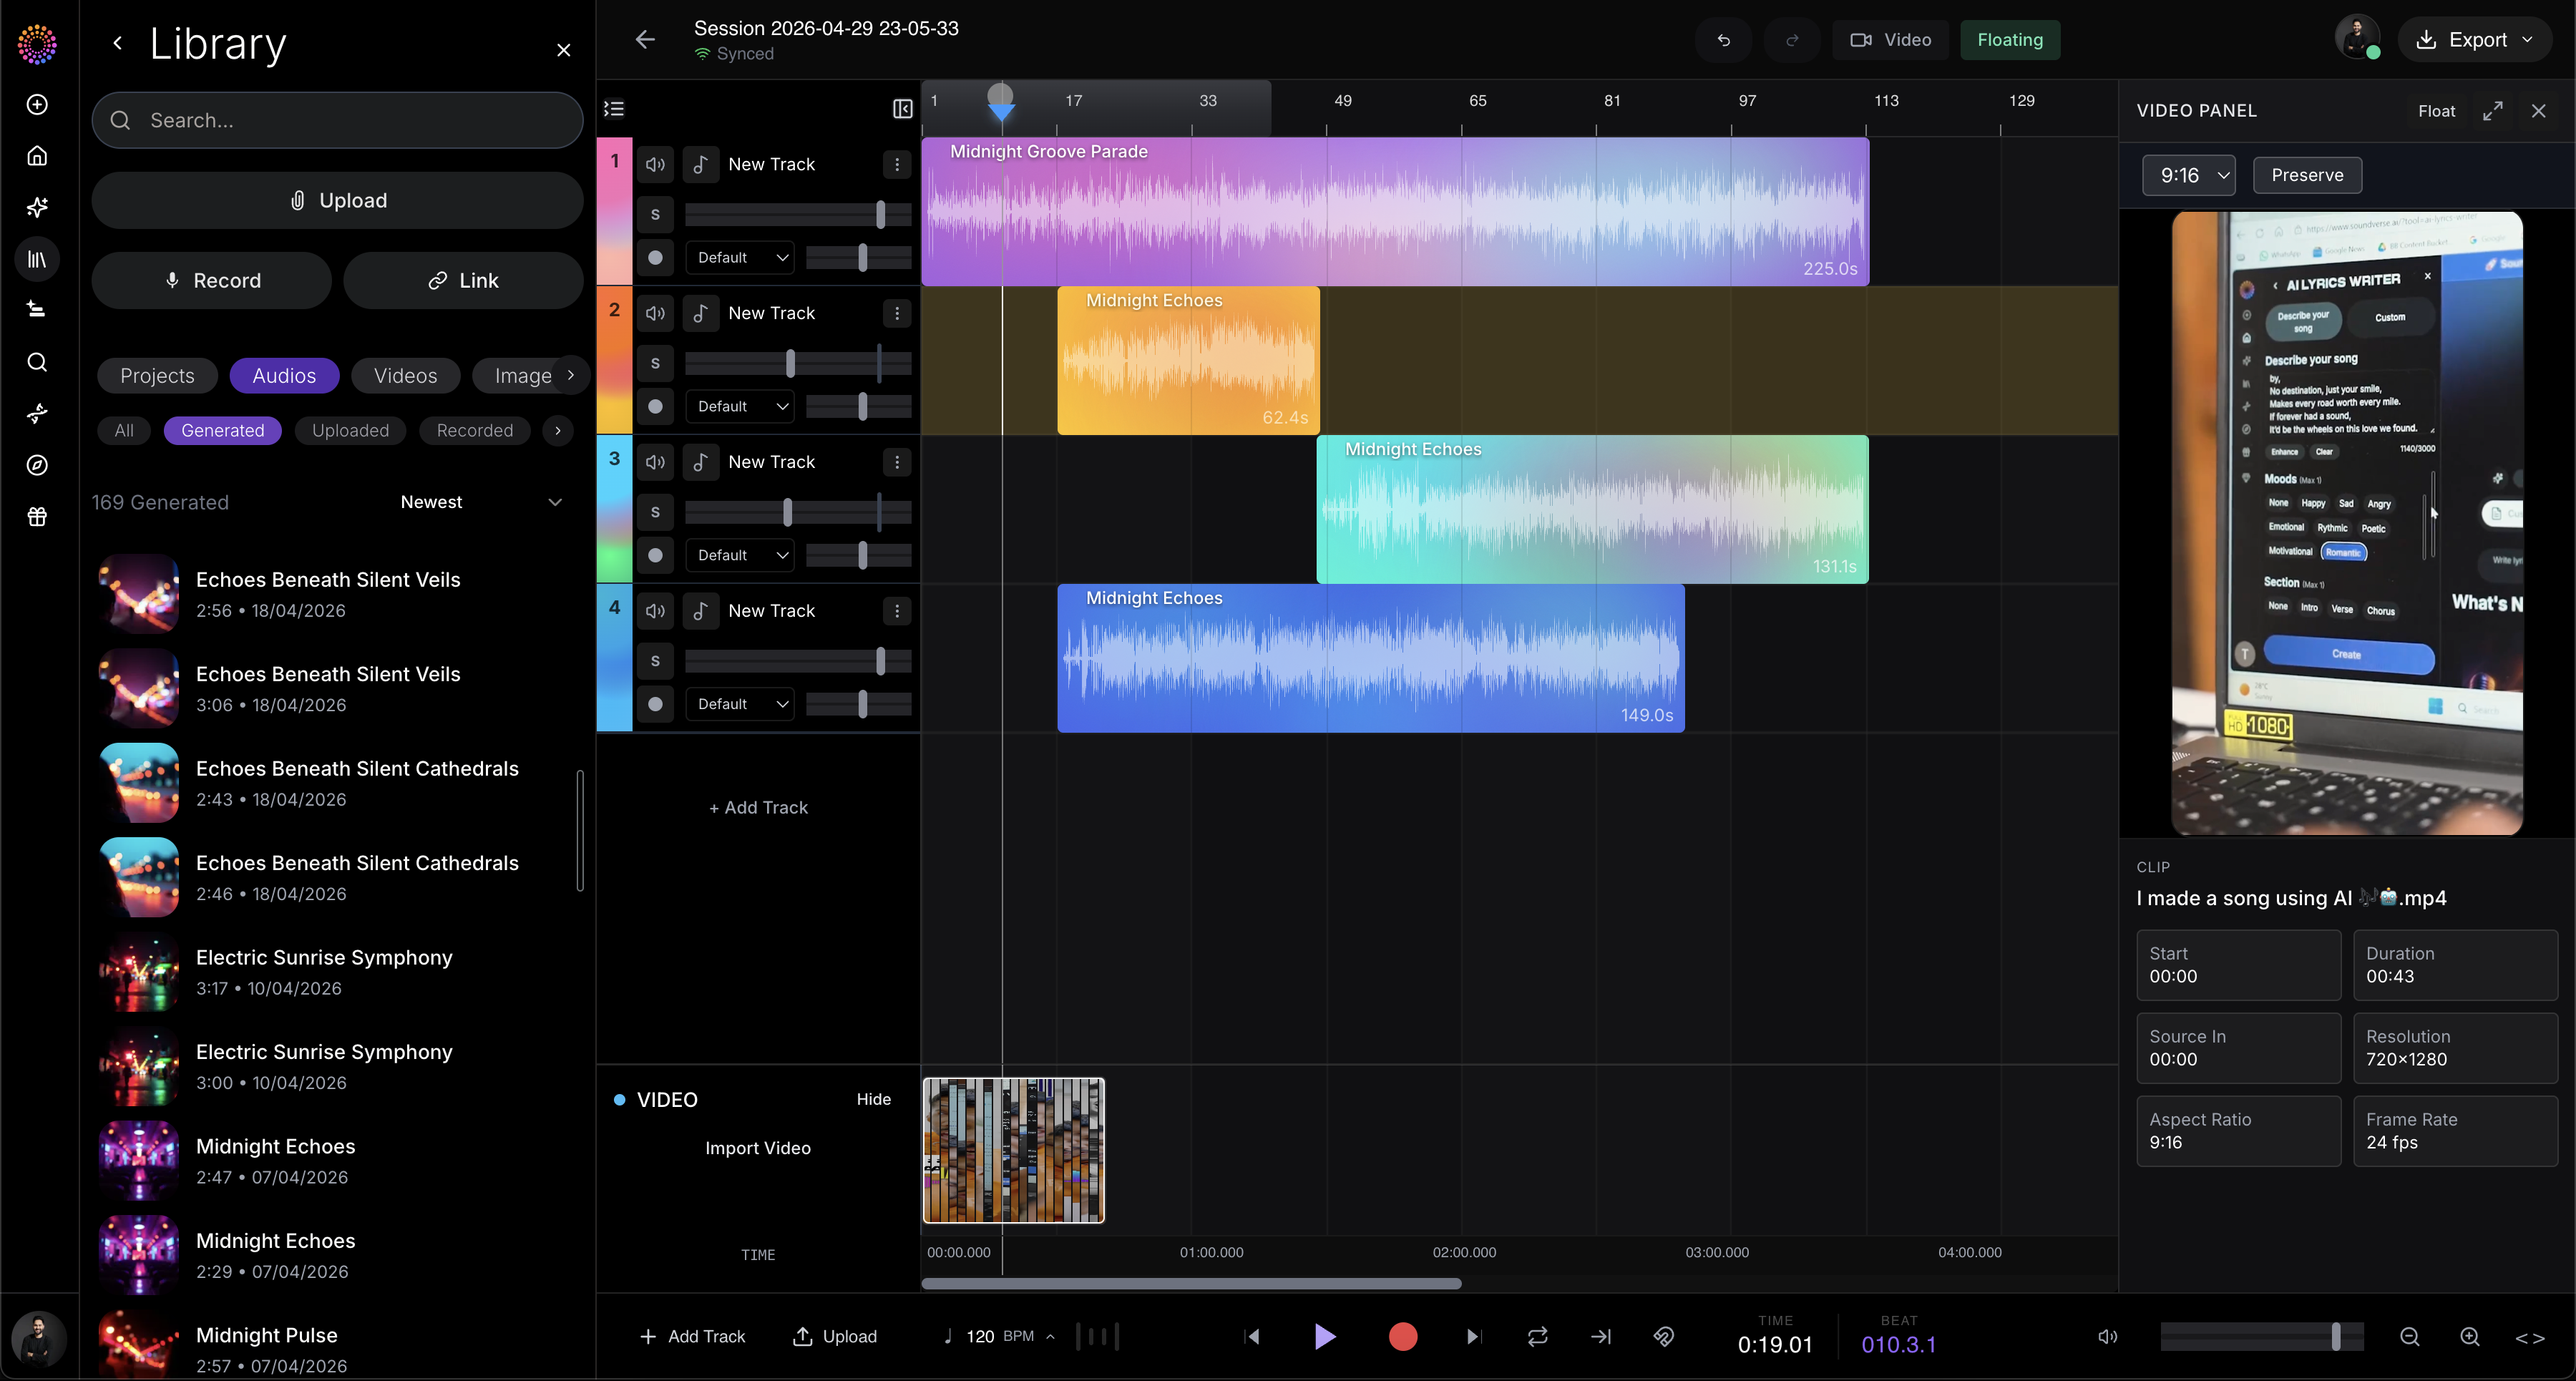Click the Record button in Library

coord(211,280)
